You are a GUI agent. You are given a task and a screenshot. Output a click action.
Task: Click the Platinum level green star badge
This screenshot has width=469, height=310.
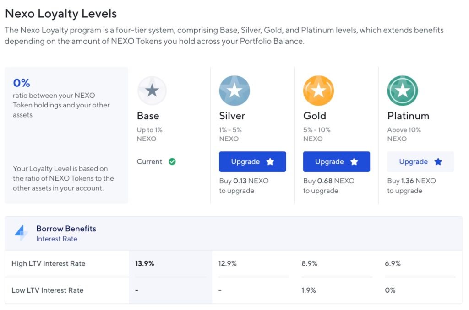pyautogui.click(x=403, y=91)
